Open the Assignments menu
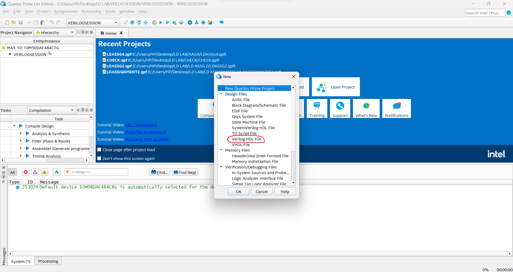 point(66,12)
